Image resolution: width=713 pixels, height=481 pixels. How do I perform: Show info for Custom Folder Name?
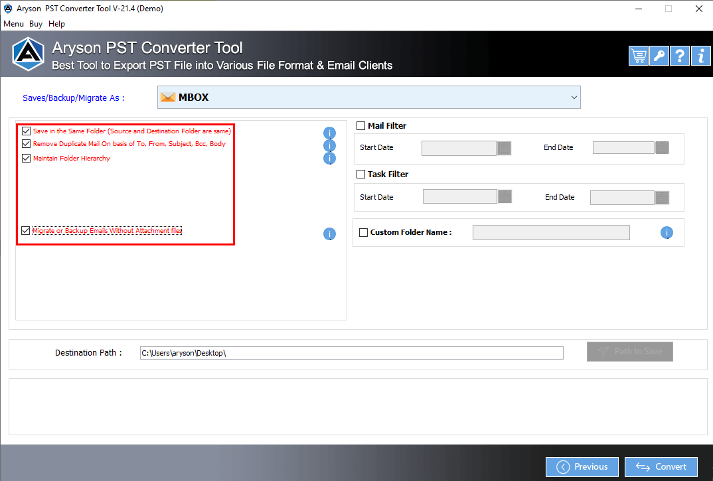(x=667, y=233)
